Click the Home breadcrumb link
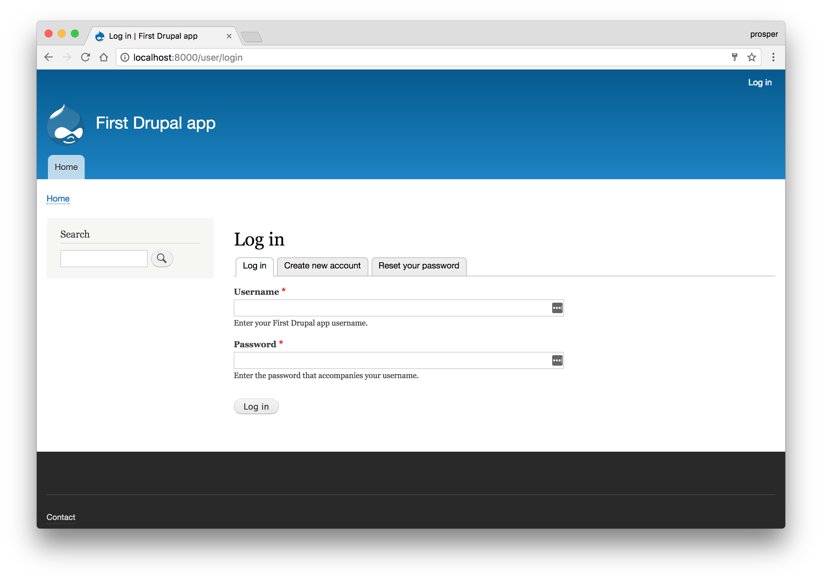 (x=58, y=198)
